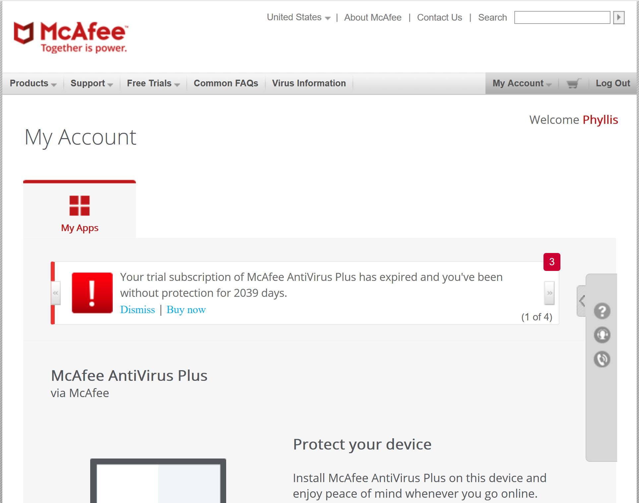Viewport: 639px width, 503px height.
Task: Expand the My Account menu
Action: [x=522, y=83]
